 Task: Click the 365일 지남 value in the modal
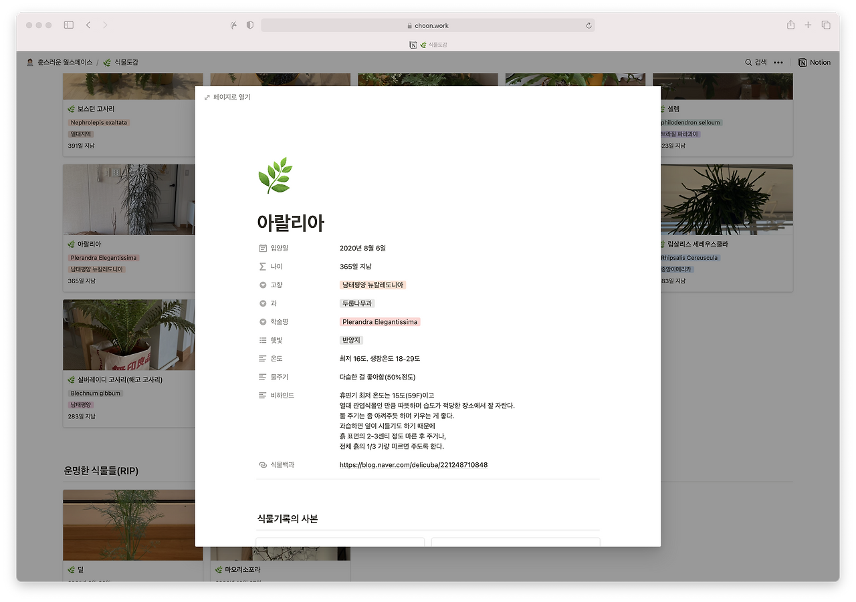pyautogui.click(x=356, y=267)
